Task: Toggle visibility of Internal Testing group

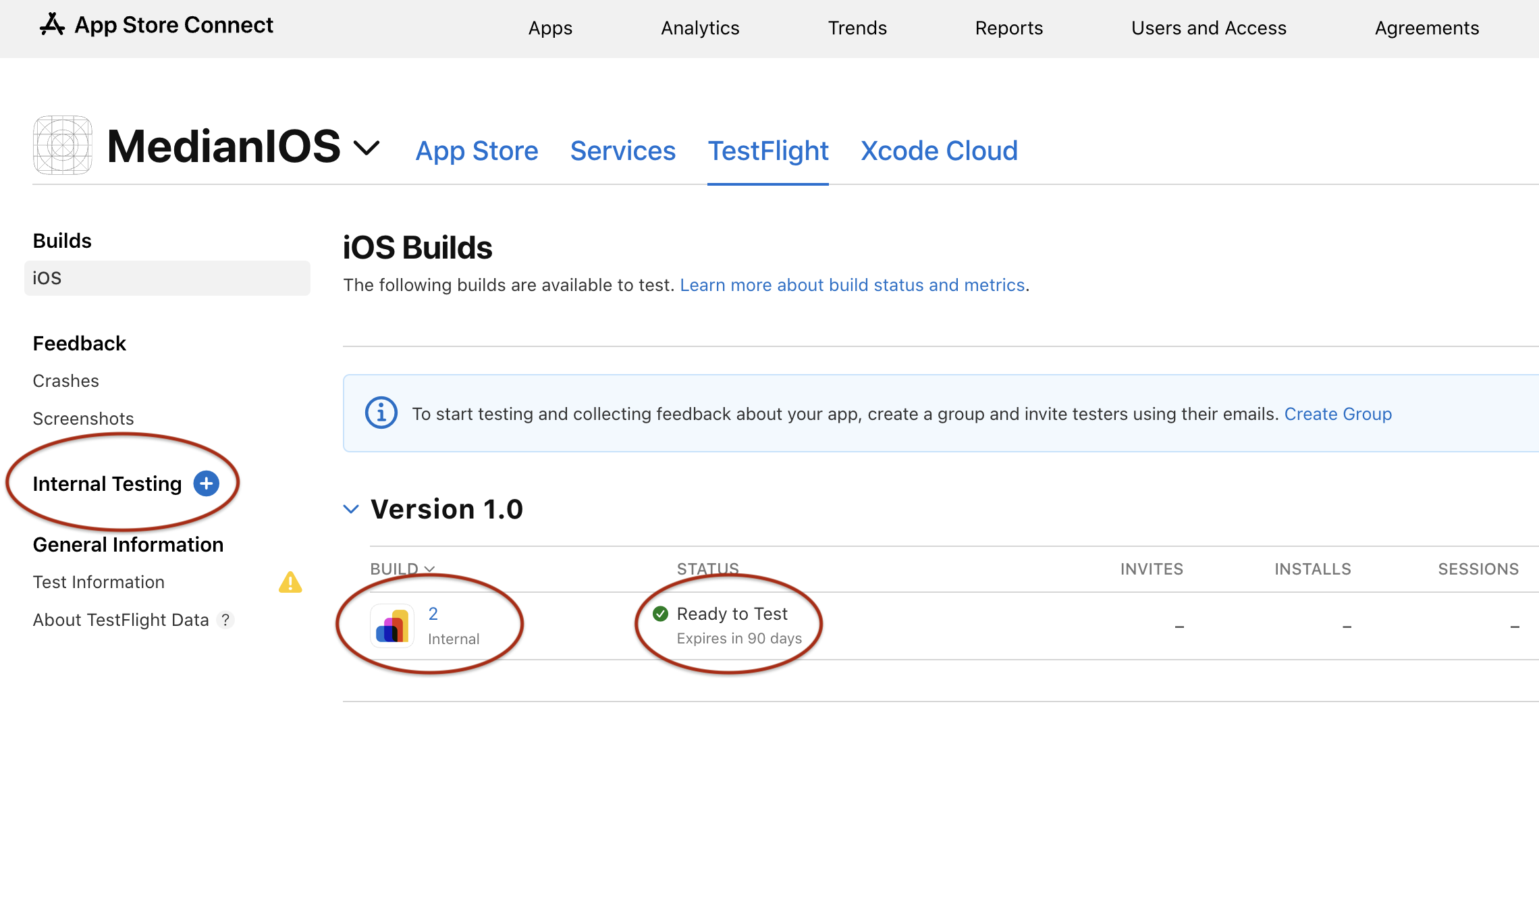Action: coord(207,483)
